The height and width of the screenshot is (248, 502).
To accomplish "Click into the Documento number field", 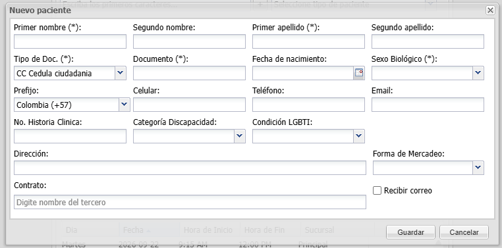I will click(189, 73).
